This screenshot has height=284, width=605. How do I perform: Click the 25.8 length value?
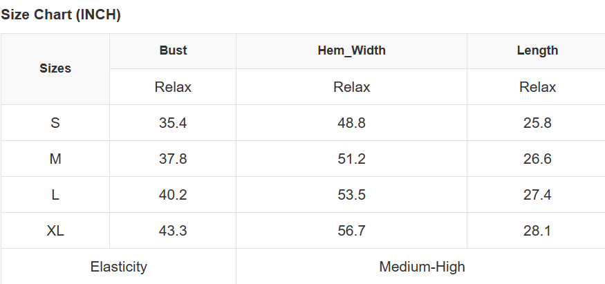coord(537,123)
